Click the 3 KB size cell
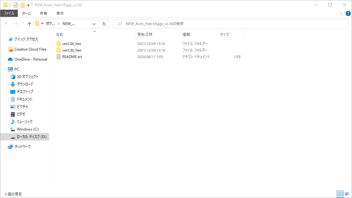The height and width of the screenshot is (198, 352). pos(237,57)
